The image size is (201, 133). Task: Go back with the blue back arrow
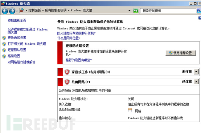point(5,11)
